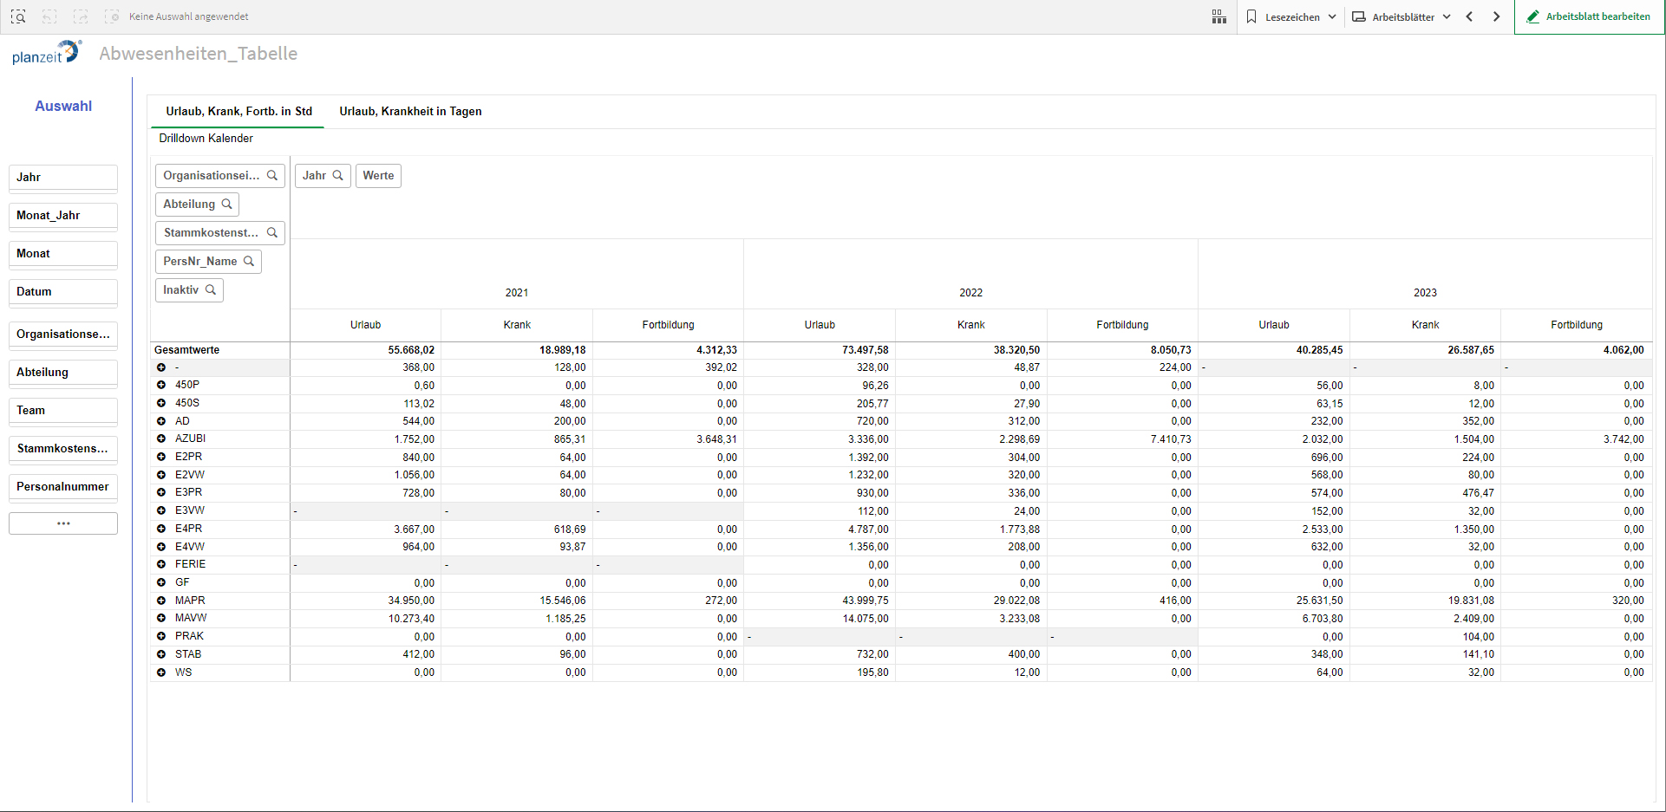Screen dimensions: 1666x812
Task: Show more filters with ellipsis button
Action: pos(63,523)
